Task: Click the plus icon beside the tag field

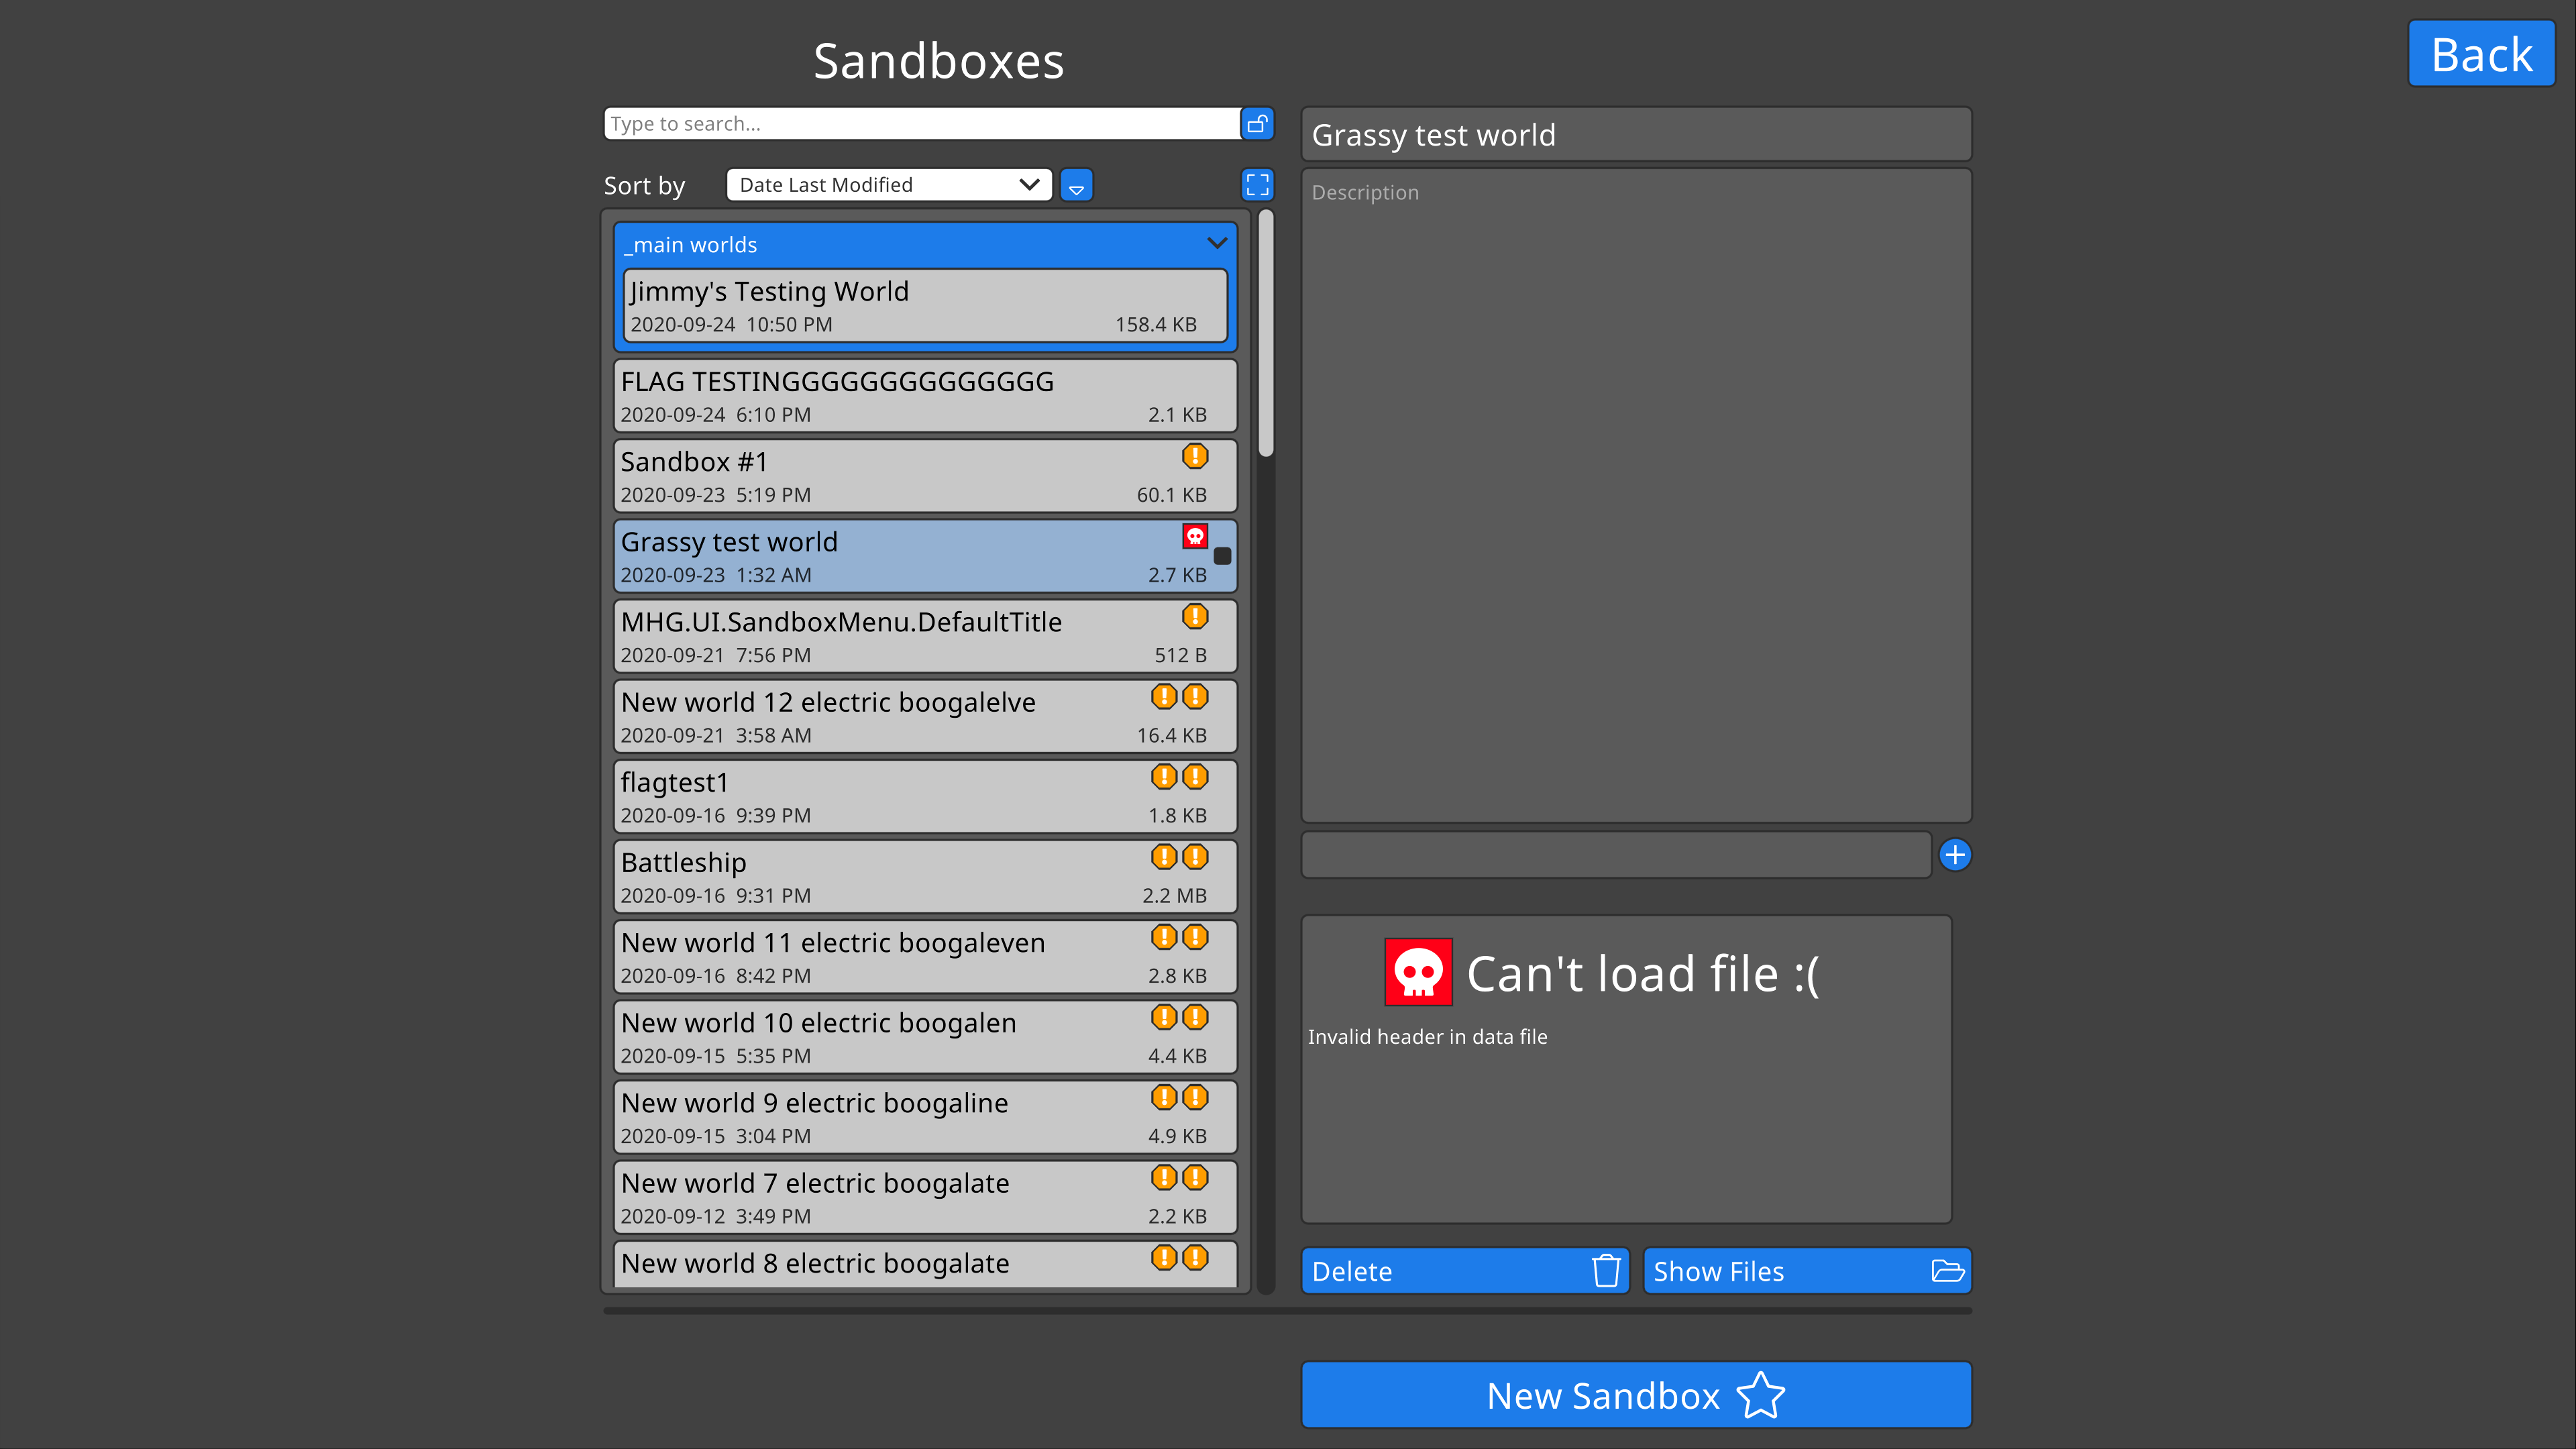Action: click(1954, 855)
